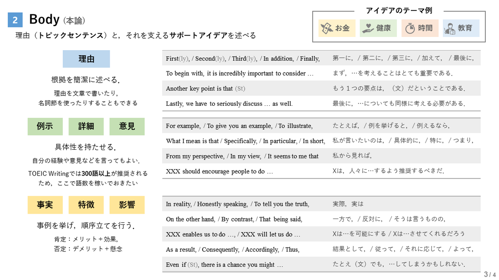Click the text 事例を挙げ,順序立てを行う

(86, 226)
